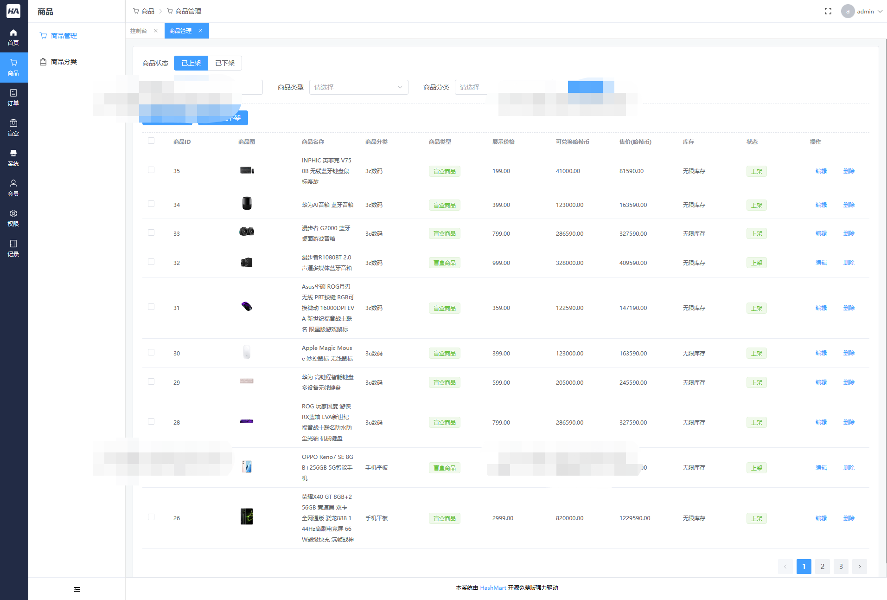The width and height of the screenshot is (887, 600).
Task: Switch to the 商品管理 tab
Action: tap(180, 31)
